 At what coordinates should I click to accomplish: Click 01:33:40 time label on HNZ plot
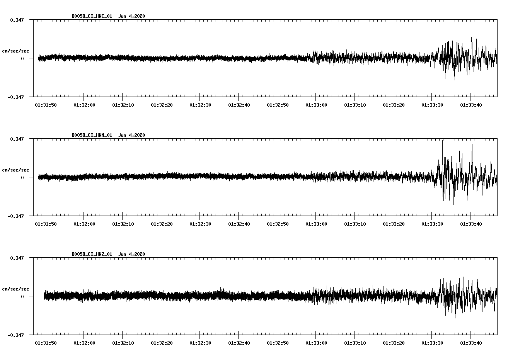(470, 343)
